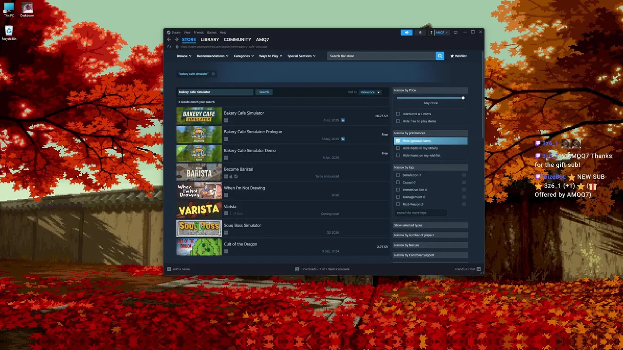The width and height of the screenshot is (623, 350).
Task: Open Recycle Bin desktop icon
Action: [x=9, y=33]
